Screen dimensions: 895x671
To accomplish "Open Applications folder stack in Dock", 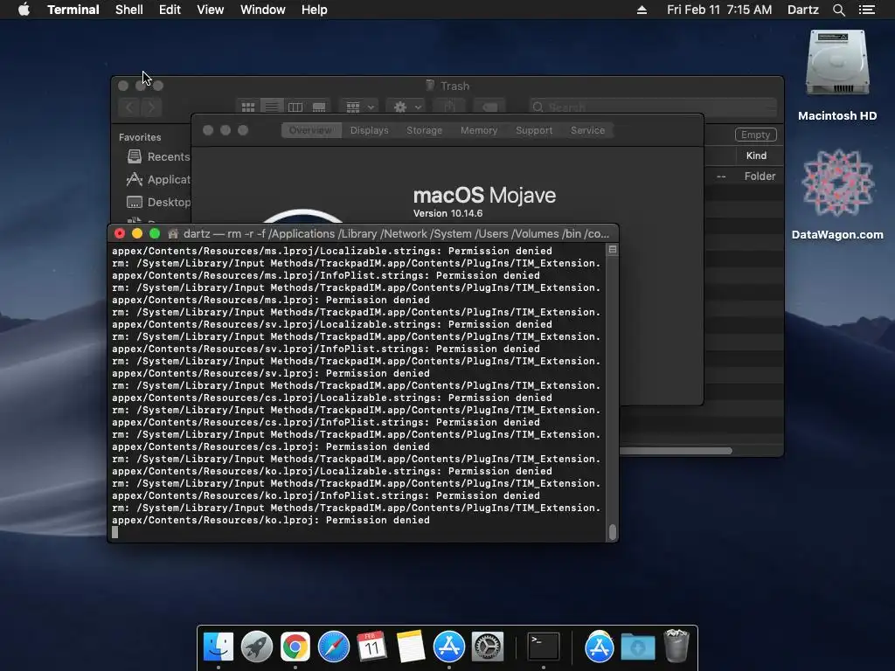I will pos(599,647).
